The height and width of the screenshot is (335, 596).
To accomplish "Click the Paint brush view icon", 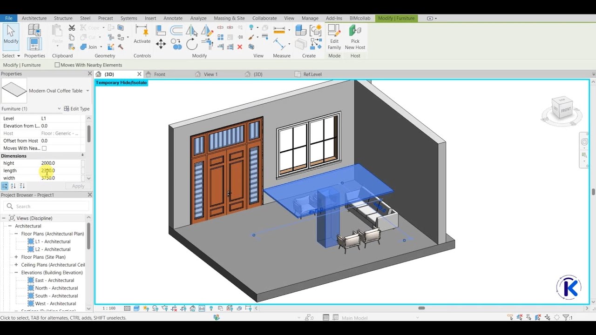I will pos(251,37).
